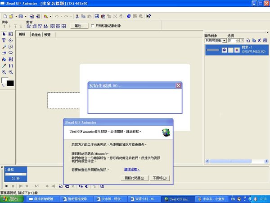Click the context help arrow icon
270x203 pixels.
click(x=148, y=16)
